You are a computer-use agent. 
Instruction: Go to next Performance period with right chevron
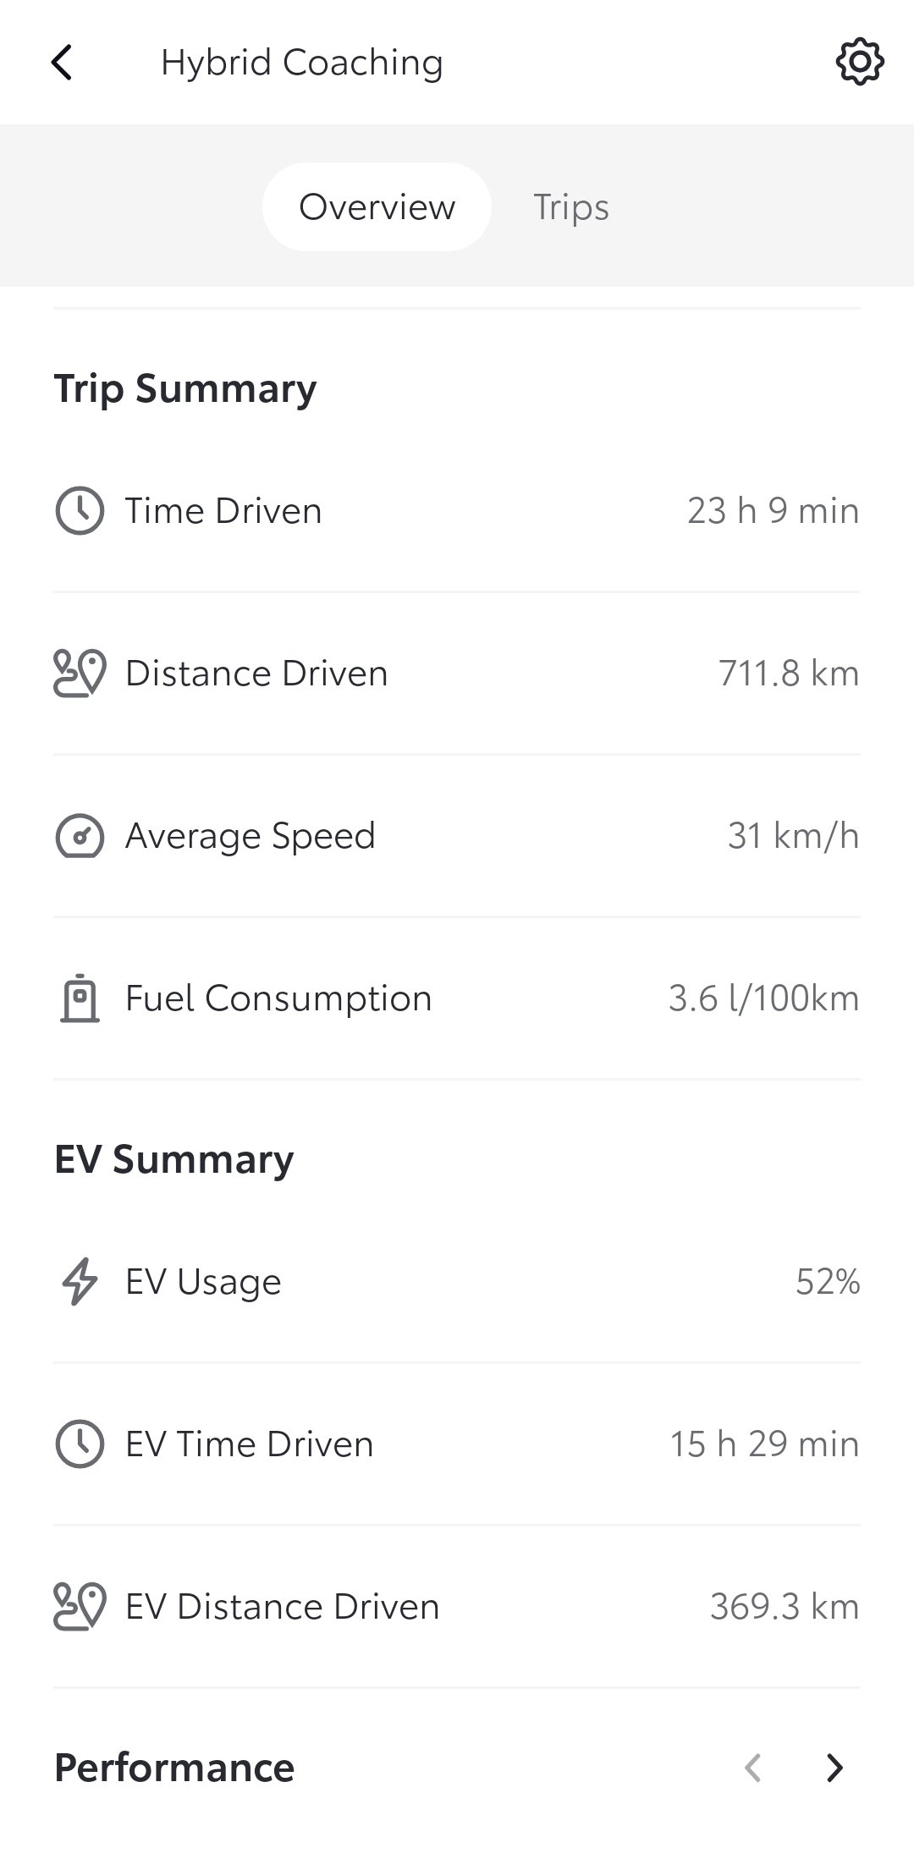(834, 1768)
